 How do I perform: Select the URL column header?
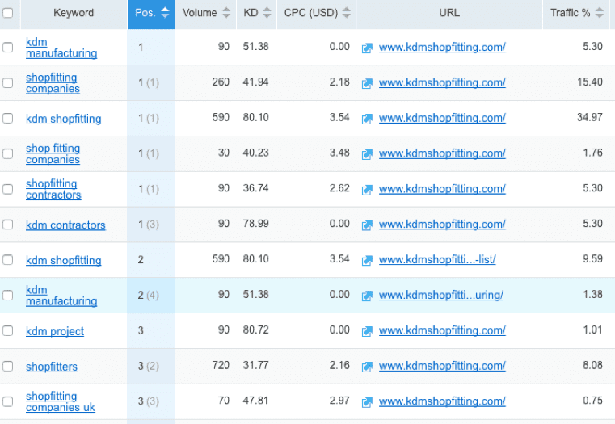point(449,13)
